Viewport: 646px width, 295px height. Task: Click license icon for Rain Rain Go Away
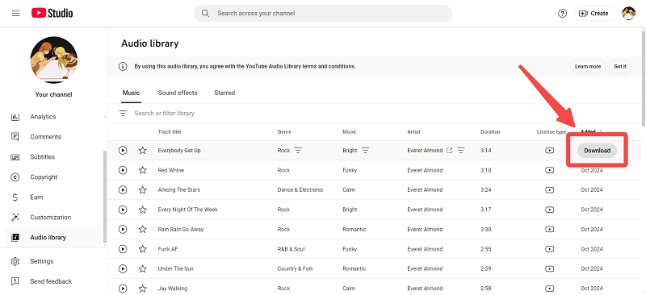coord(549,229)
